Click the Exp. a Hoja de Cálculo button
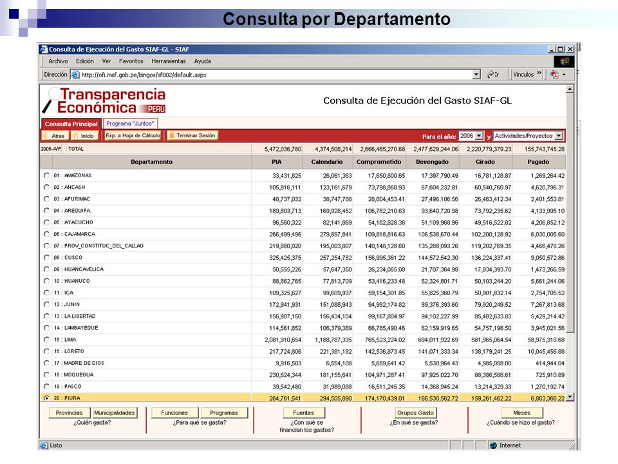Image resolution: width=618 pixels, height=464 pixels. (x=133, y=135)
